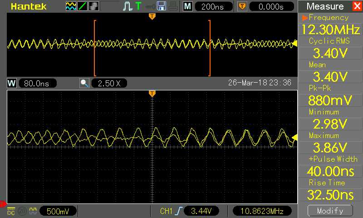Click the 12.30MHz frequency reading
The width and height of the screenshot is (363, 218).
click(x=330, y=30)
